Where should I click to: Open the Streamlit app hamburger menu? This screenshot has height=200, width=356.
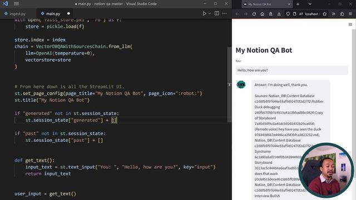[x=350, y=24]
